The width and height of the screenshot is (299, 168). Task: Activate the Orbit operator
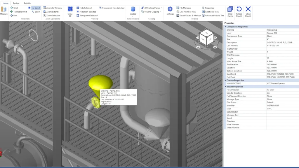pos(15,8)
